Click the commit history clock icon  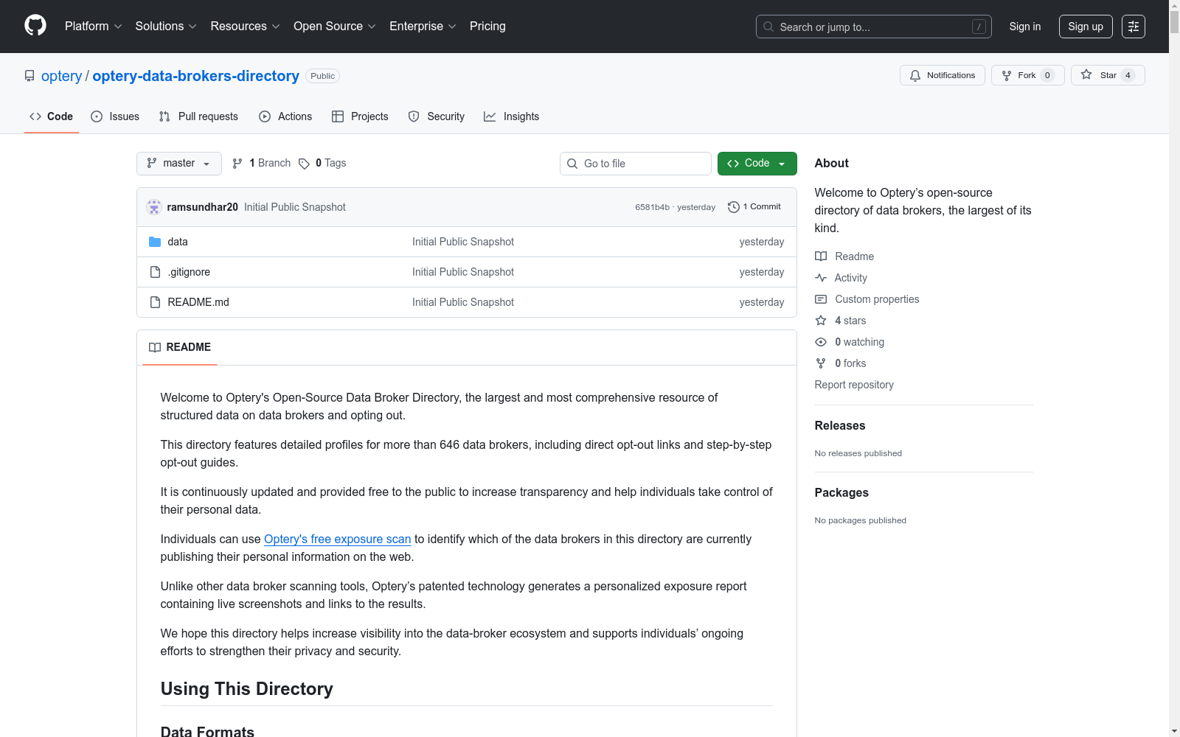coord(733,207)
